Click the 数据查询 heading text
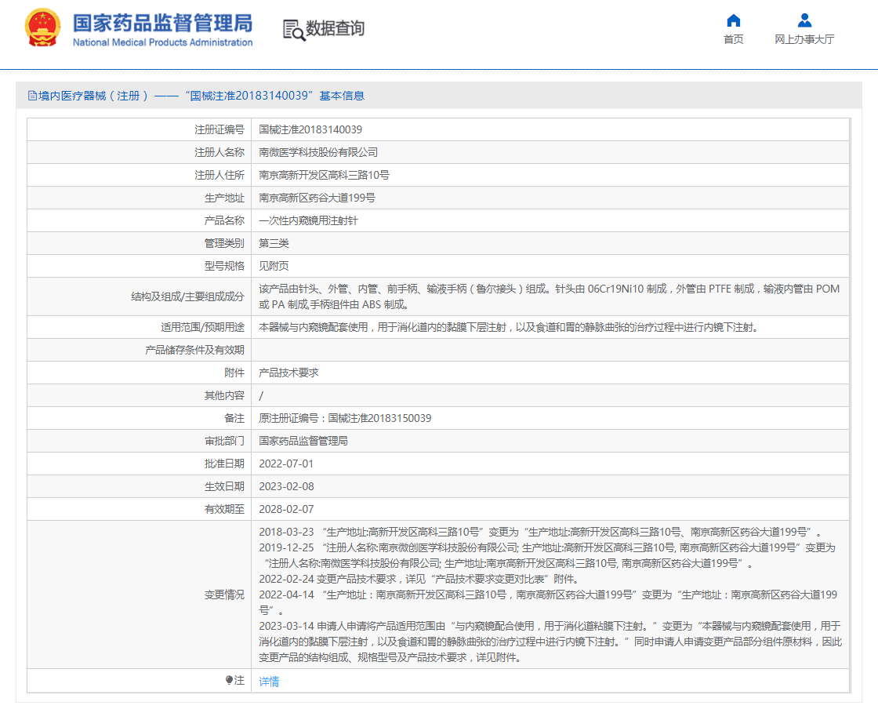This screenshot has width=878, height=709. [335, 28]
